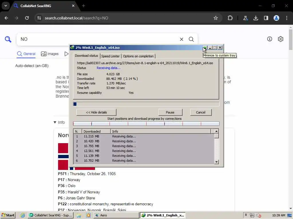Click the Hide details button

point(96,112)
